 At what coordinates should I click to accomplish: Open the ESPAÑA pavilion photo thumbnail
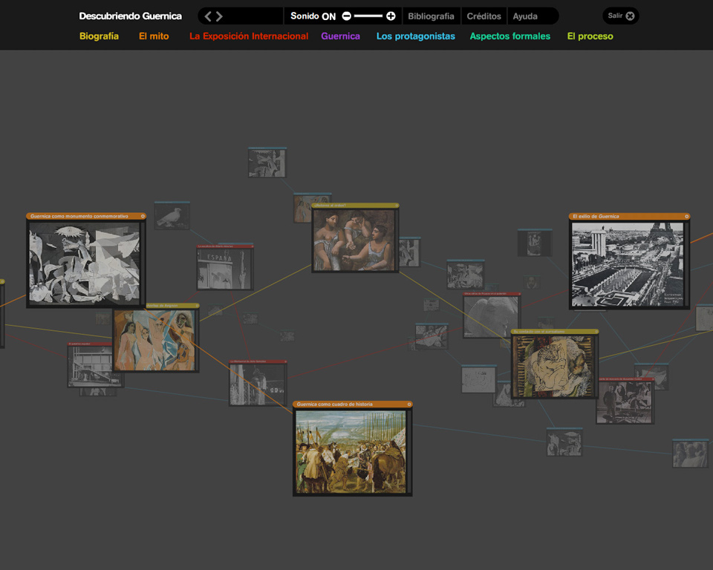point(224,268)
